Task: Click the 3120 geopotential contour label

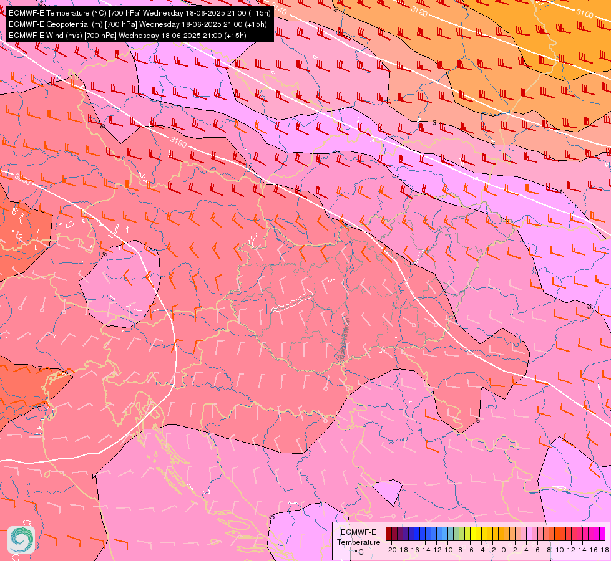Action: point(419,12)
